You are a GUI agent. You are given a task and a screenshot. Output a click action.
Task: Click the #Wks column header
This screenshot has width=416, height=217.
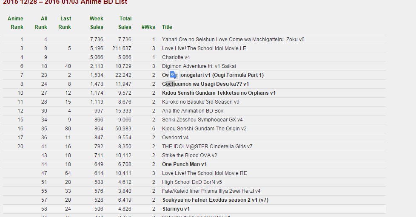pos(148,27)
